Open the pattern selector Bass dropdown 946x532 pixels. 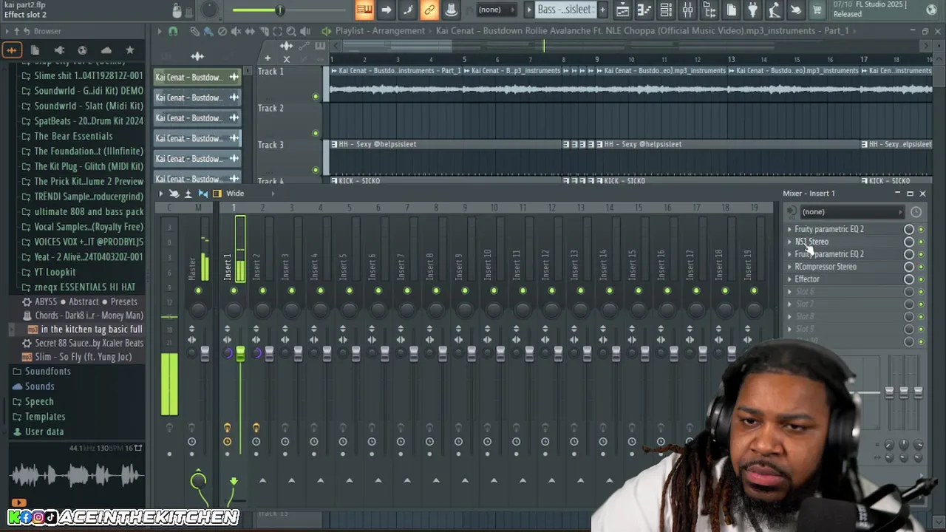coord(565,10)
